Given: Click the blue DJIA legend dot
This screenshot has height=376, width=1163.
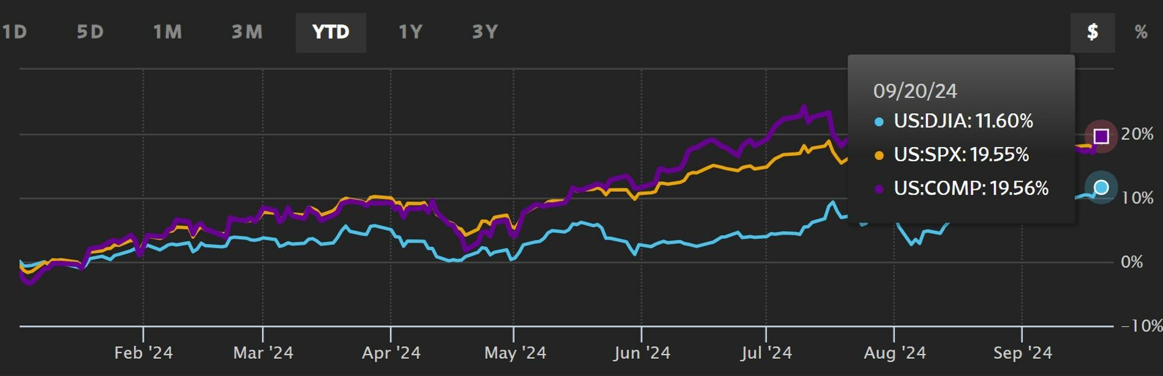Looking at the screenshot, I should pos(879,122).
